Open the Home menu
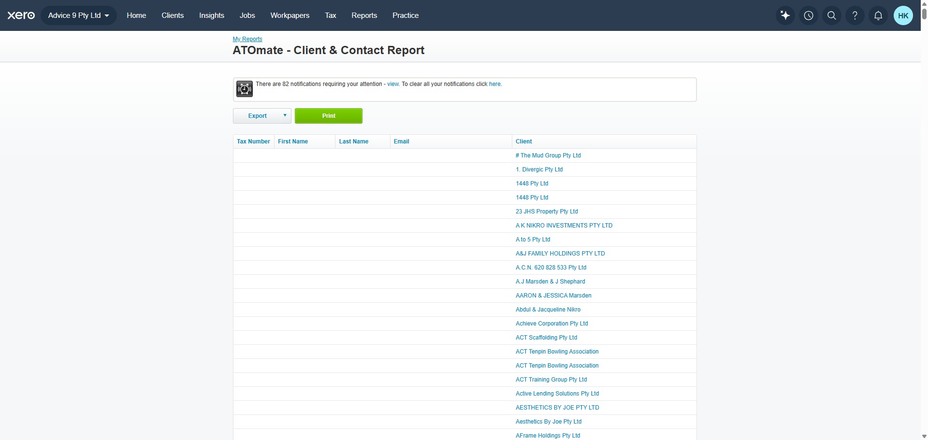This screenshot has height=440, width=928. (136, 15)
